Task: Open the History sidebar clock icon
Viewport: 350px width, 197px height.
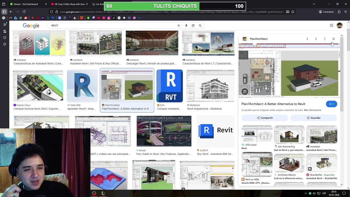Action: 5,37
